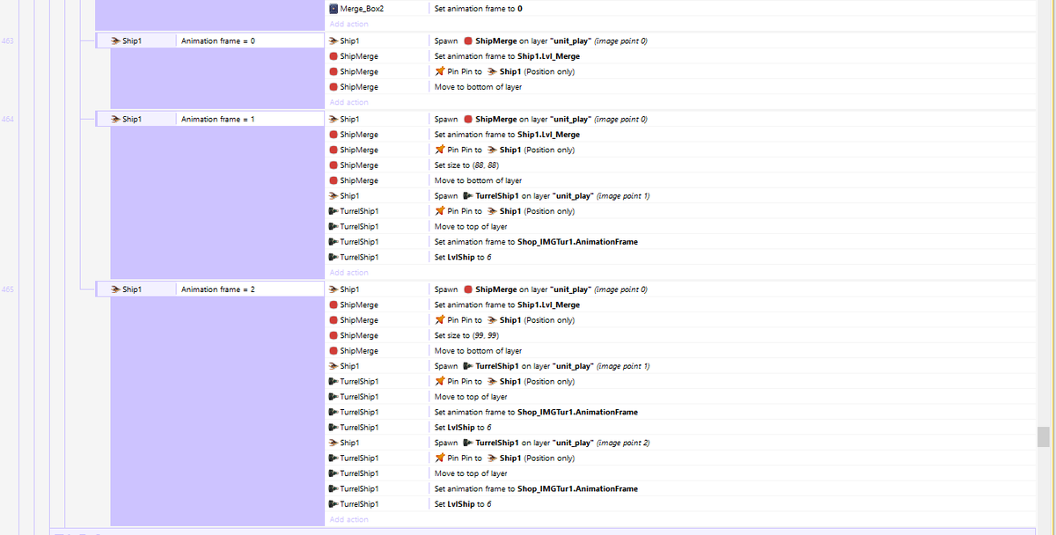The height and width of the screenshot is (535, 1056).
Task: Click Add action in event 463
Action: [x=349, y=102]
